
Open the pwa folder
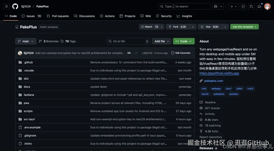26,103
